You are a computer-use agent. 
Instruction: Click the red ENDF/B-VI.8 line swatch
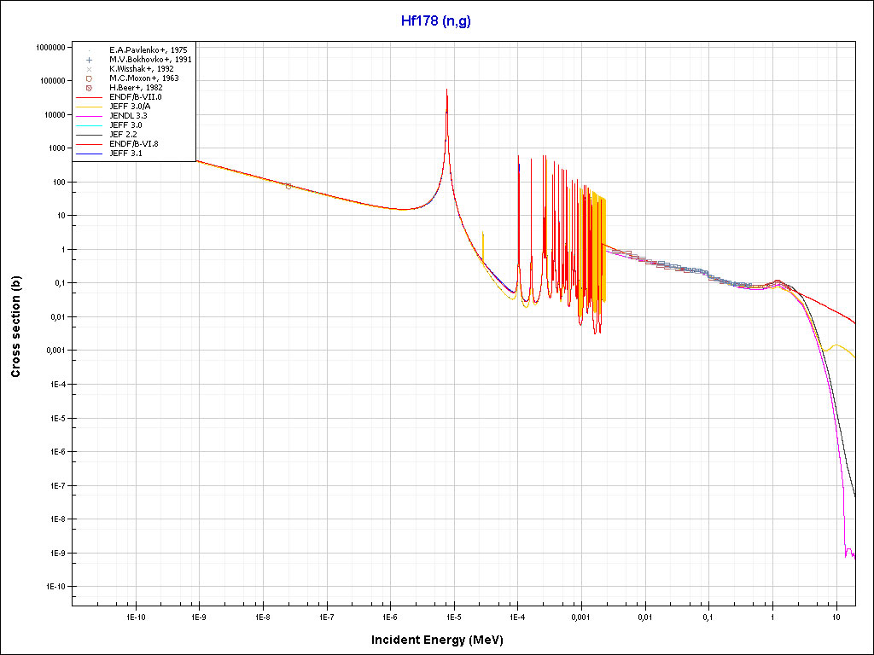pyautogui.click(x=89, y=144)
